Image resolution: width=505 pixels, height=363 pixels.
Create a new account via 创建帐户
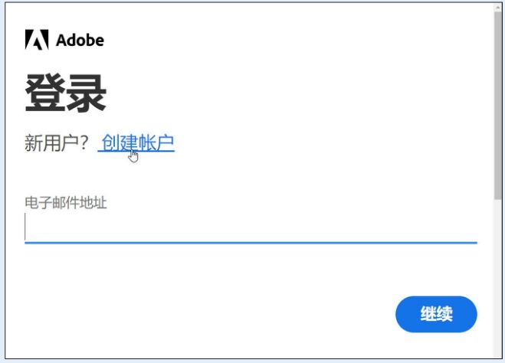138,142
